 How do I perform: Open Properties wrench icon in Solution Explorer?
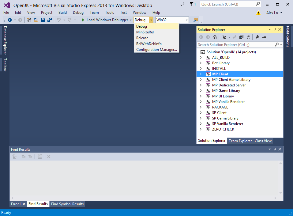(x=257, y=37)
